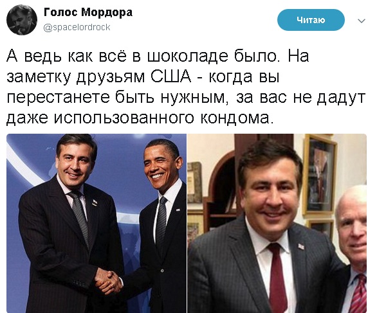Screen dimensions: 368x313
Task: Click the word США in the tweet
Action: tap(171, 76)
